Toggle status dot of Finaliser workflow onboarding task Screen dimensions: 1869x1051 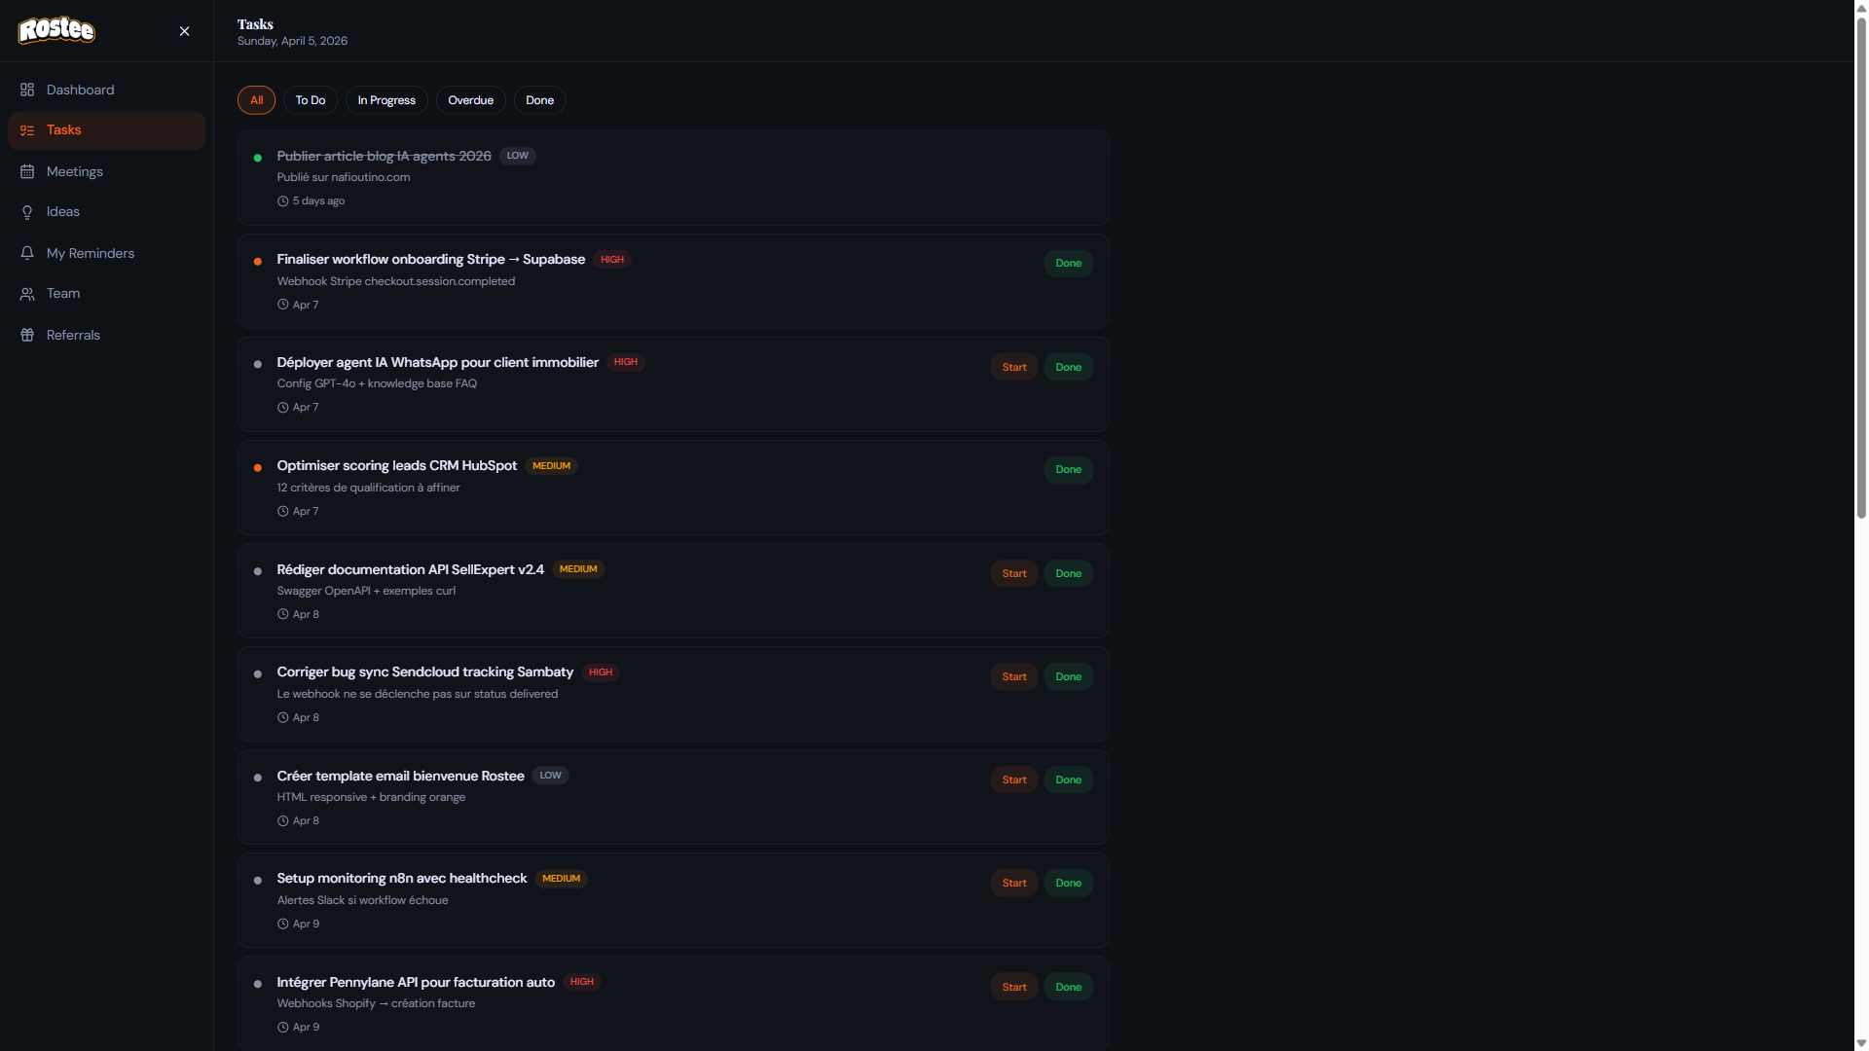(258, 261)
